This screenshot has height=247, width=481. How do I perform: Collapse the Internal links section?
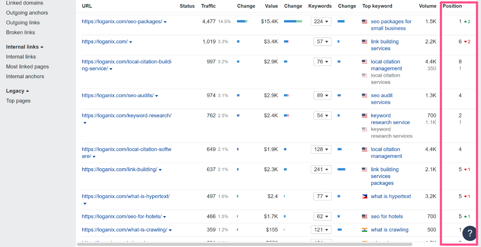point(24,47)
